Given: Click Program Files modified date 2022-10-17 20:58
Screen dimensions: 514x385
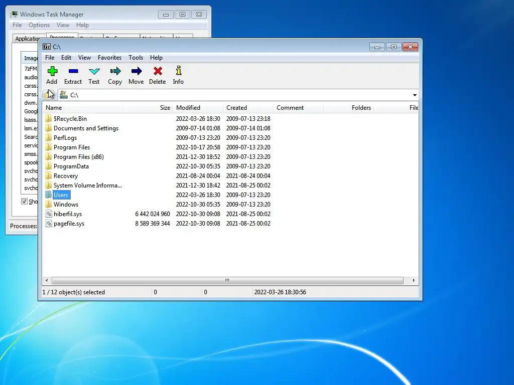Looking at the screenshot, I should (x=198, y=147).
